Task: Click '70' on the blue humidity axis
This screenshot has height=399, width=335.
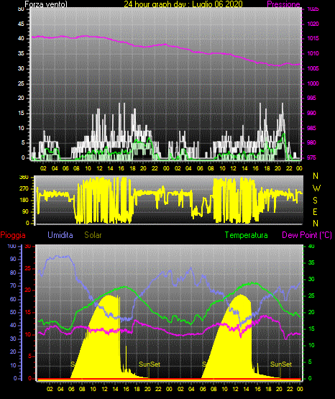Action: point(13,285)
